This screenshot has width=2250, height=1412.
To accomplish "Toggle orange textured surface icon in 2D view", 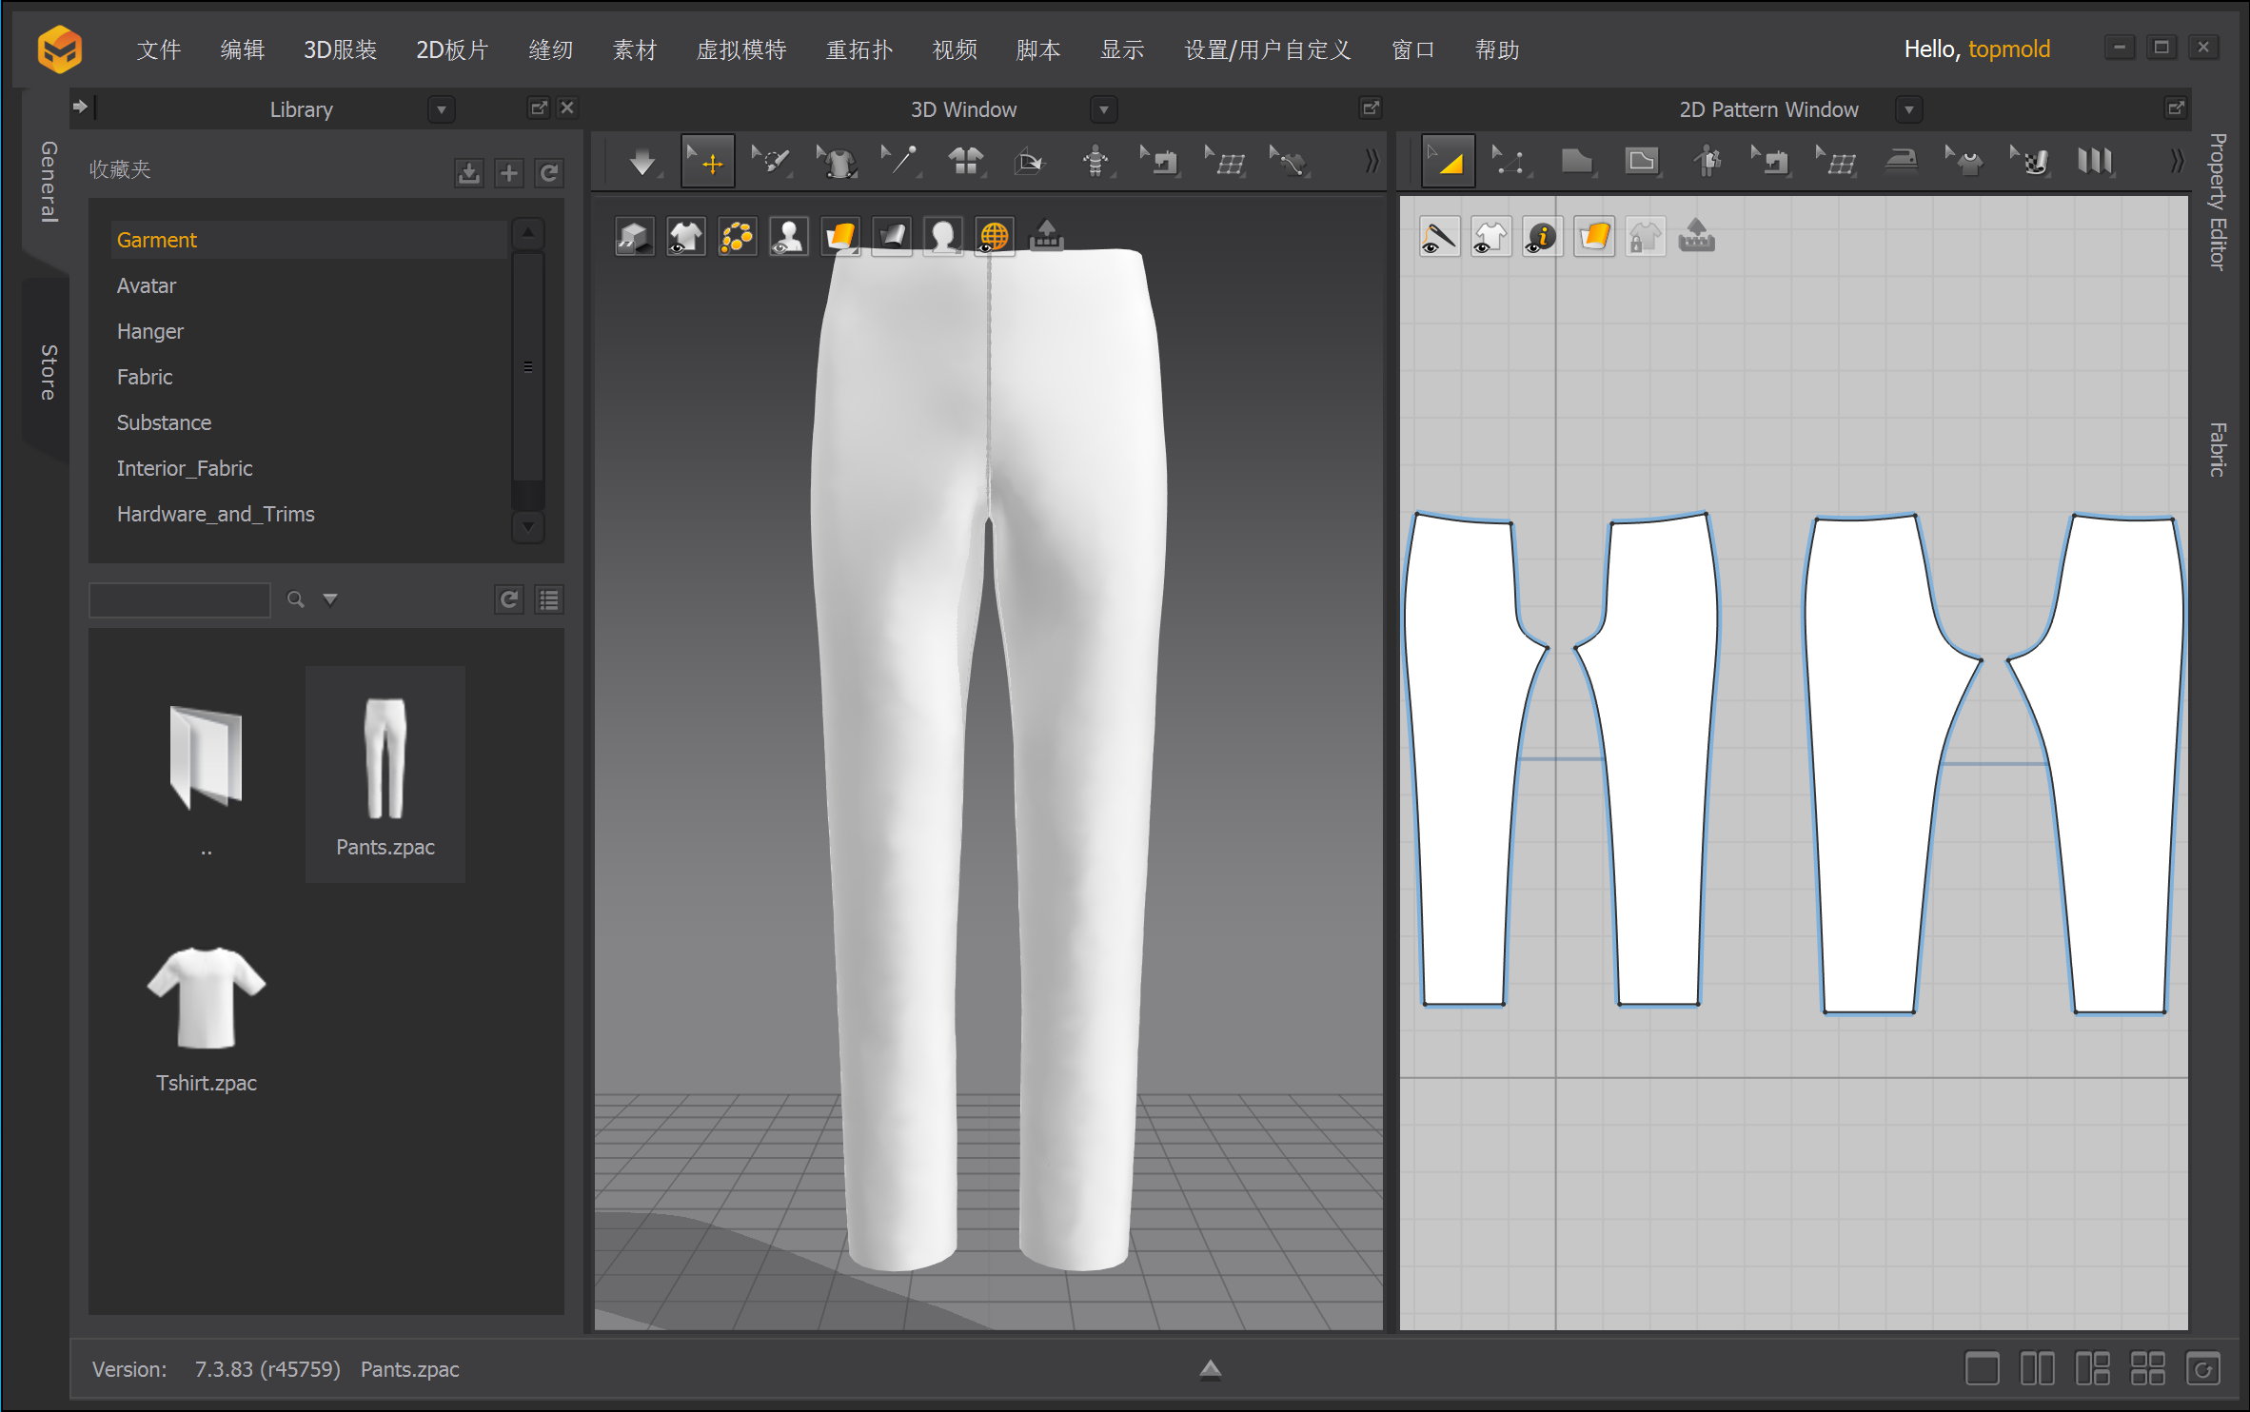I will [1594, 237].
